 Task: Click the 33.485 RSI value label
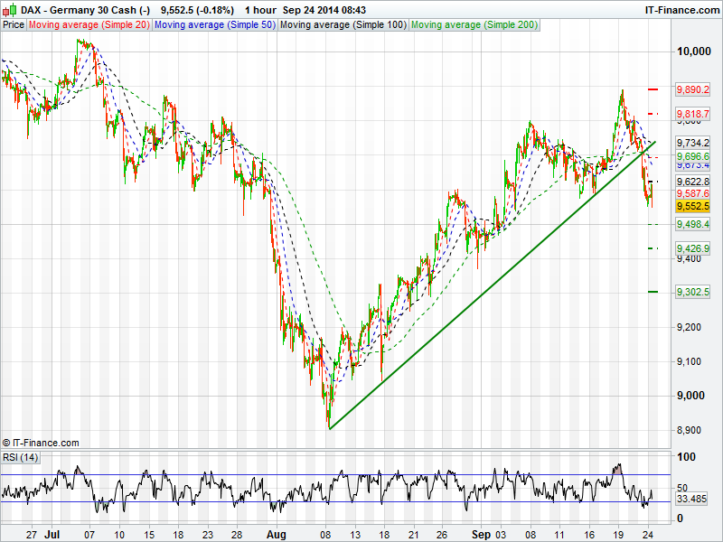[x=691, y=499]
